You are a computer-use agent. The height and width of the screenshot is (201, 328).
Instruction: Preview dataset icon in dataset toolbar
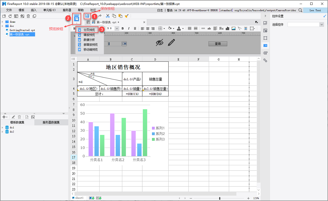[x=27, y=117]
